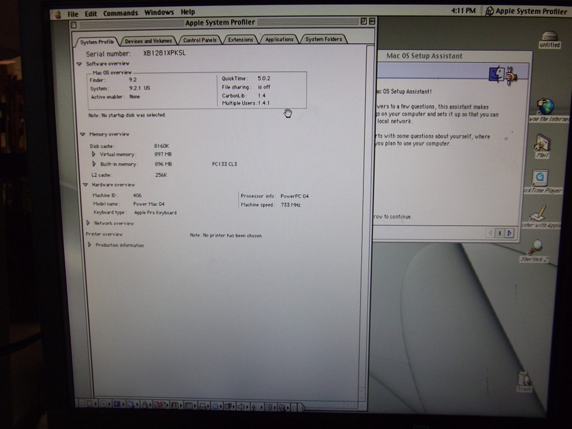The height and width of the screenshot is (429, 572).
Task: Click the 733 MHz machine speed
Action: (x=290, y=205)
